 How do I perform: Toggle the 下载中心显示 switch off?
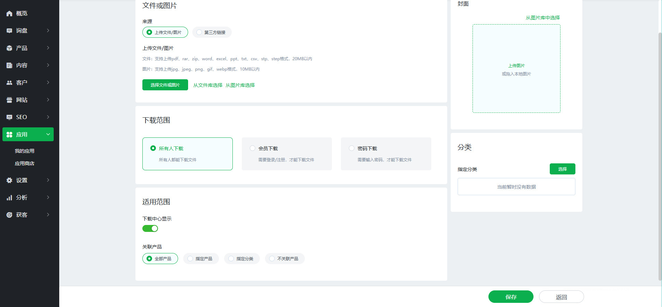pyautogui.click(x=150, y=228)
